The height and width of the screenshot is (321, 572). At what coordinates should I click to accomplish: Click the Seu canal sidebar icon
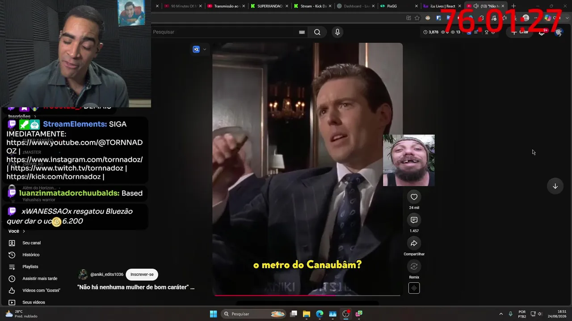12,243
